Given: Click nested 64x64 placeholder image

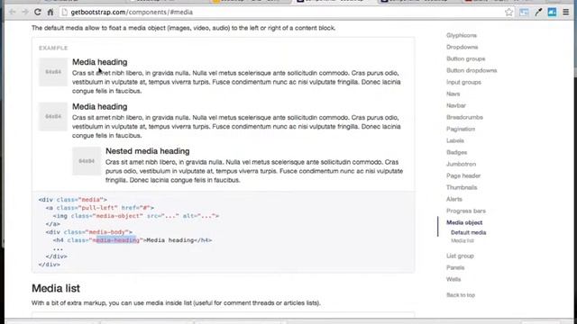Looking at the screenshot, I should click(87, 161).
